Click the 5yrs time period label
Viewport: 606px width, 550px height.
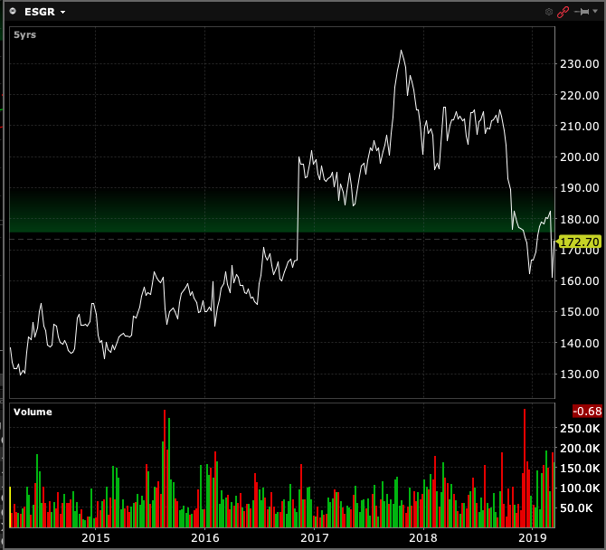tap(24, 34)
